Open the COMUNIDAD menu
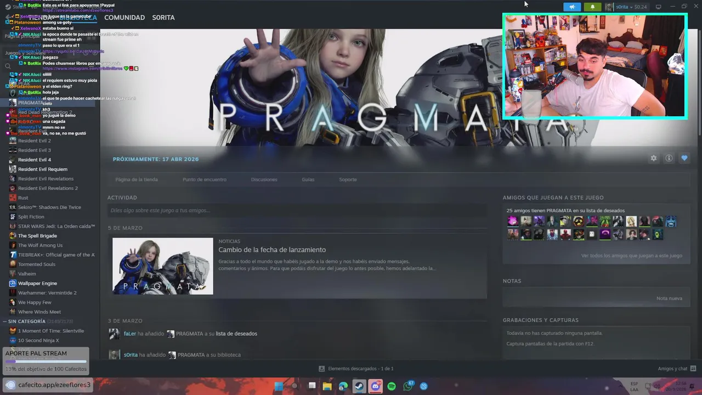The width and height of the screenshot is (702, 395). click(x=124, y=18)
